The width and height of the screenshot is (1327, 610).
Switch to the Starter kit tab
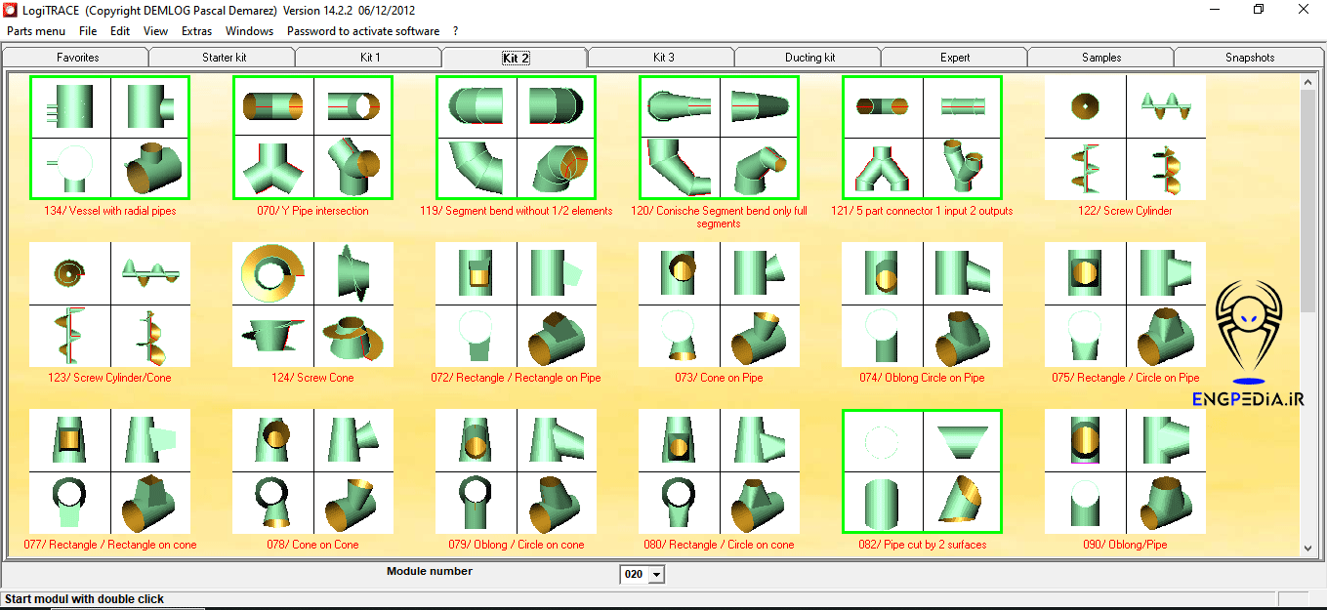224,58
